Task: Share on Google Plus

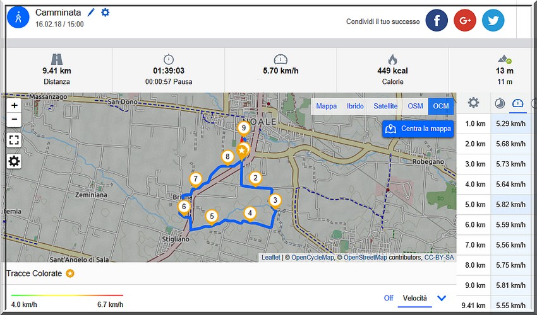Action: point(465,21)
